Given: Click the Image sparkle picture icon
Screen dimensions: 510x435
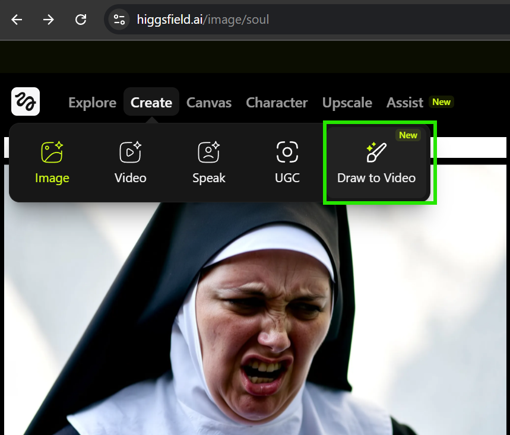Looking at the screenshot, I should (x=52, y=152).
